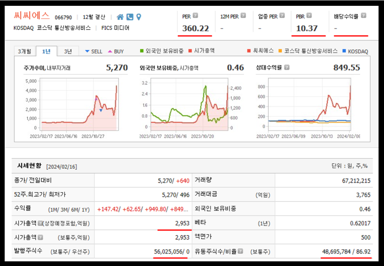
Task: Toggle orange 코스닥 통신방송서비스 legend swatch
Action: click(280, 51)
